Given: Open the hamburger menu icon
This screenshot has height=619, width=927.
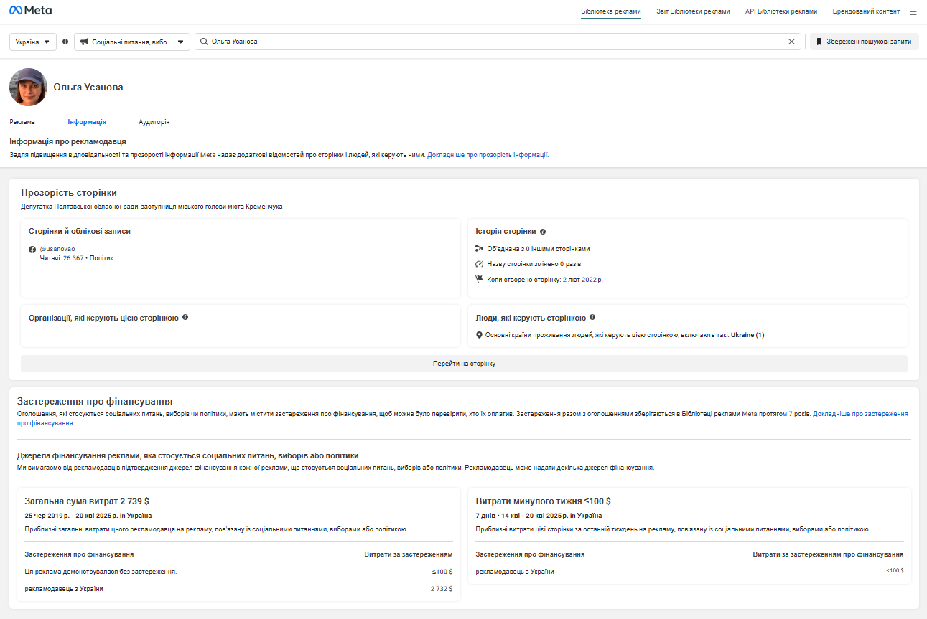Looking at the screenshot, I should coord(913,11).
